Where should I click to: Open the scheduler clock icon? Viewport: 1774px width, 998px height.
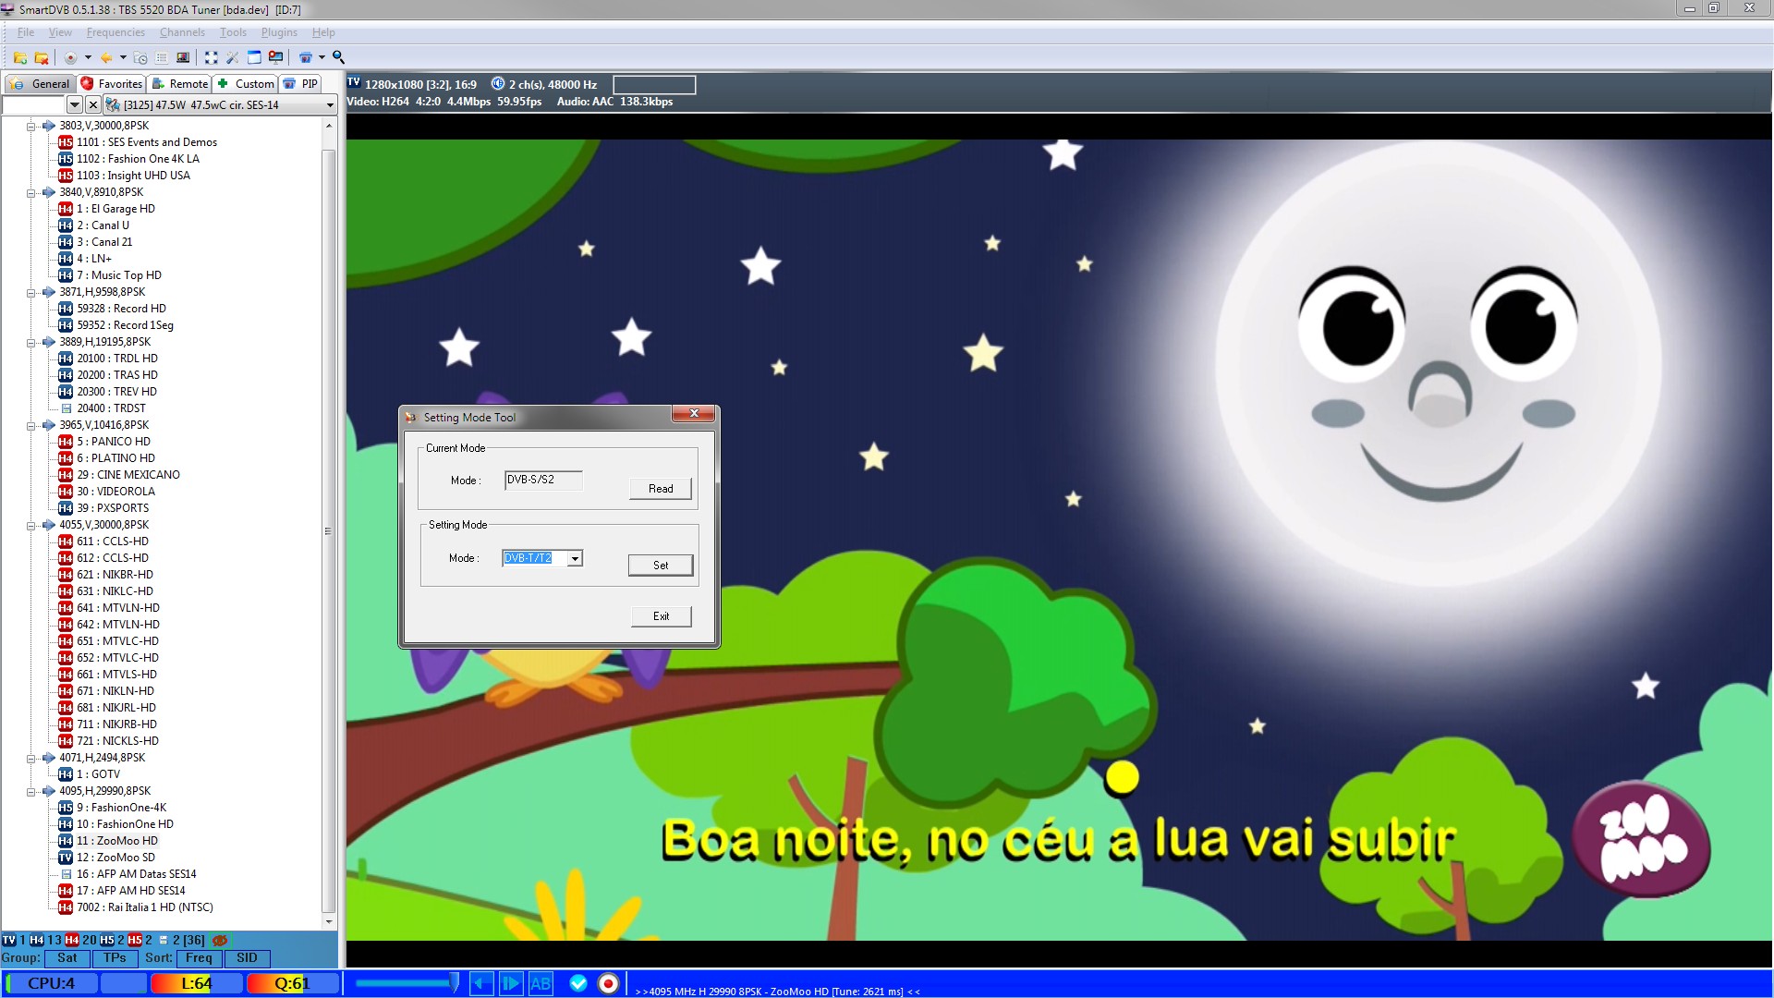tap(140, 57)
